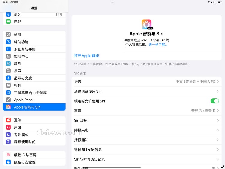The width and height of the screenshot is (225, 169).
Task: Open 触控 ID 与密码 settings
Action: click(x=34, y=155)
